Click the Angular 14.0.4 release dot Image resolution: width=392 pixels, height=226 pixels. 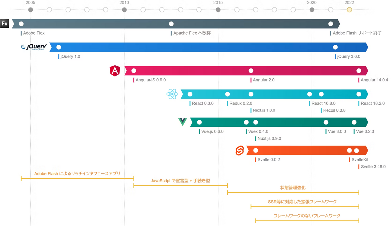click(x=359, y=71)
